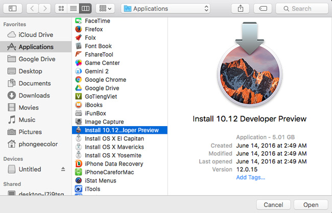
Task: Select the Game Center file name
Action: click(x=102, y=63)
